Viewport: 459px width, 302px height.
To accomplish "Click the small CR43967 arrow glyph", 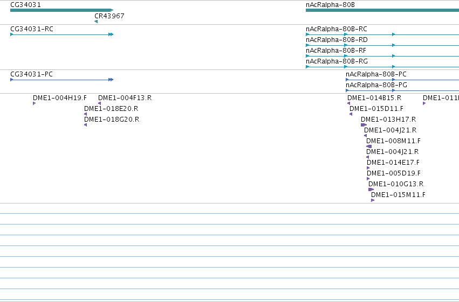I will click(96, 22).
